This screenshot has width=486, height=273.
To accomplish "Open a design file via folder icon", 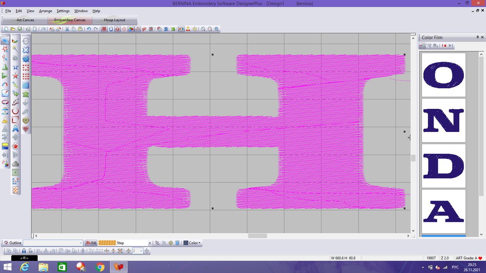I will (13, 29).
